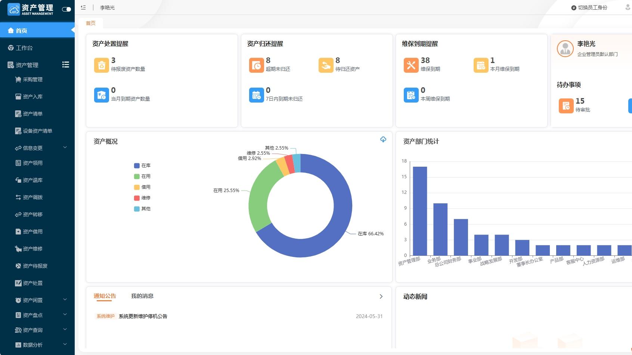Toggle the theme switch beside the logo
The height and width of the screenshot is (355, 632).
click(x=66, y=9)
